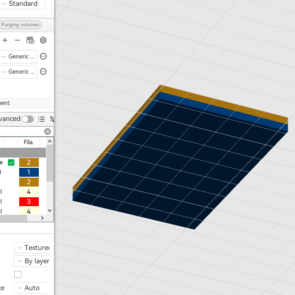This screenshot has width=295, height=295.
Task: Uncheck the green printable checkbox
Action: point(11,162)
